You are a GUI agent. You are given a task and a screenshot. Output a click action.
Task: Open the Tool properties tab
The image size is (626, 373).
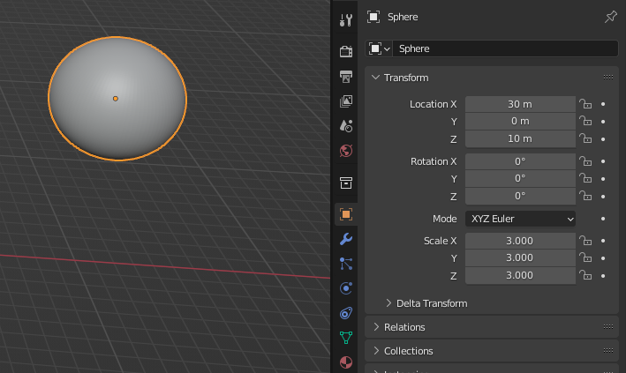(346, 20)
